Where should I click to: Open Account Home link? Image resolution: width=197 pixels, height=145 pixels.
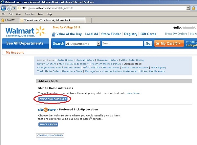coord(46,60)
